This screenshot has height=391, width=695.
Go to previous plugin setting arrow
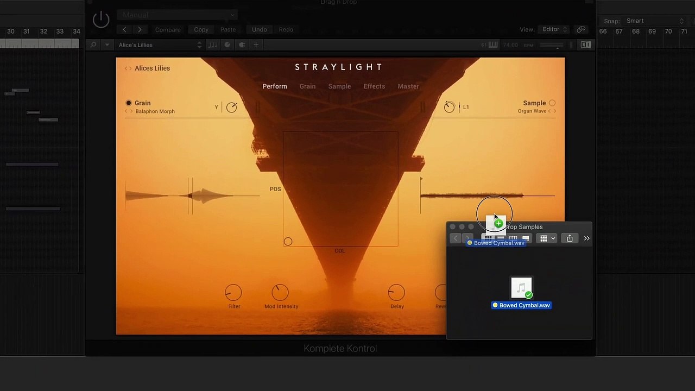tap(125, 29)
